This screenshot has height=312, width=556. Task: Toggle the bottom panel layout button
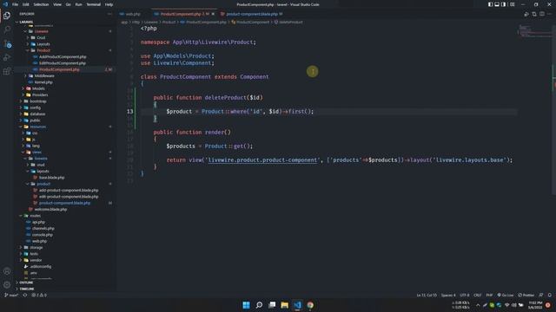(497, 4)
